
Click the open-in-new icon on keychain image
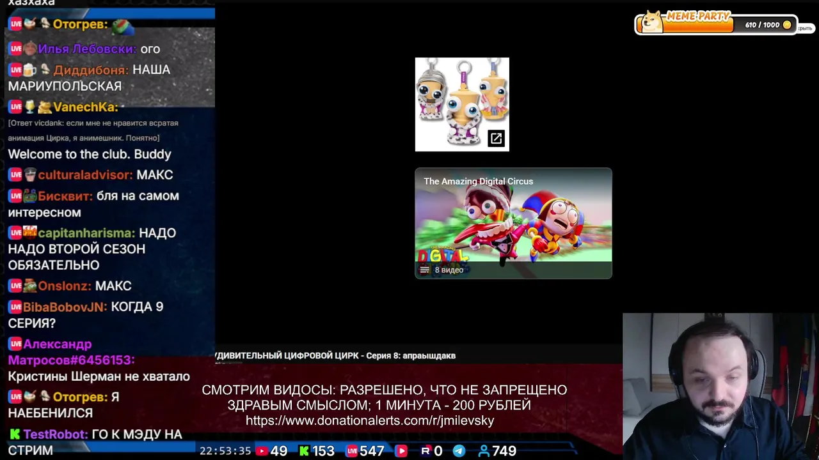[497, 139]
